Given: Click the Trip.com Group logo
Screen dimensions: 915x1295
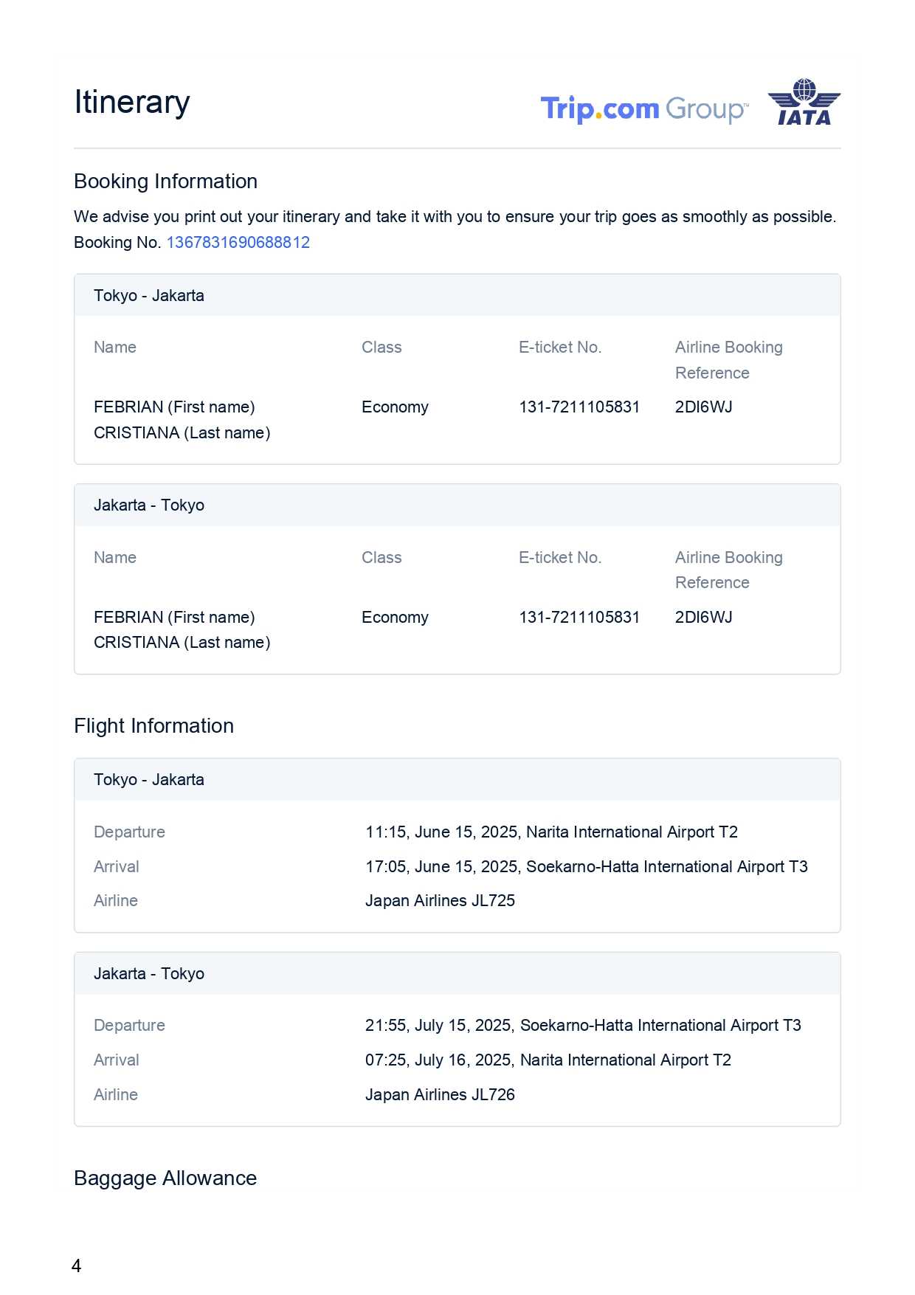Looking at the screenshot, I should click(643, 108).
